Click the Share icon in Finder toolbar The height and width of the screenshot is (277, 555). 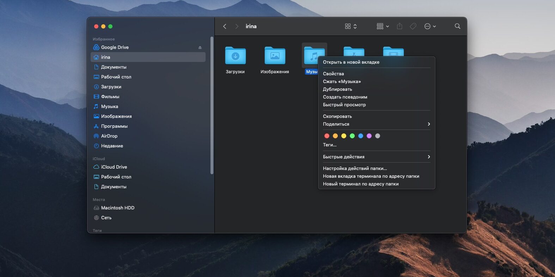click(x=400, y=26)
